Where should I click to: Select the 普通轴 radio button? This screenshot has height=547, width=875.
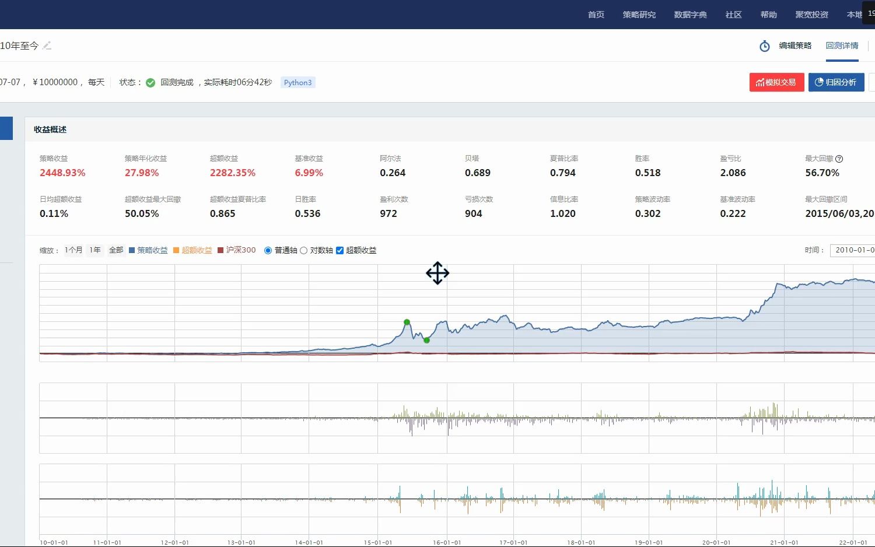(268, 251)
